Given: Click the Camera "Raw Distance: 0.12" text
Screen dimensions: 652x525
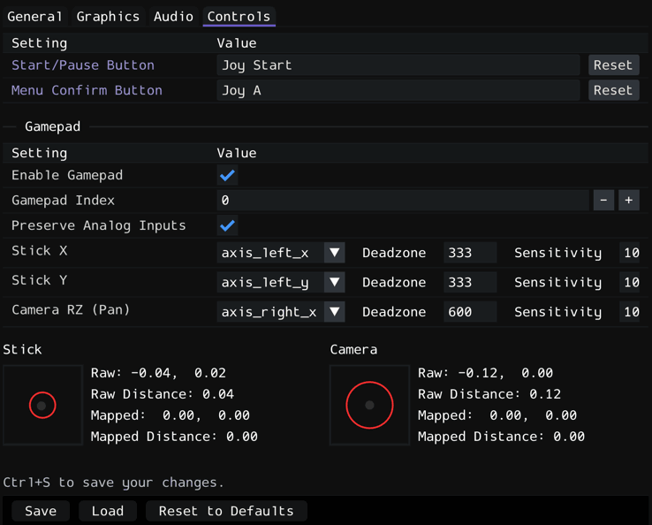Looking at the screenshot, I should point(489,394).
